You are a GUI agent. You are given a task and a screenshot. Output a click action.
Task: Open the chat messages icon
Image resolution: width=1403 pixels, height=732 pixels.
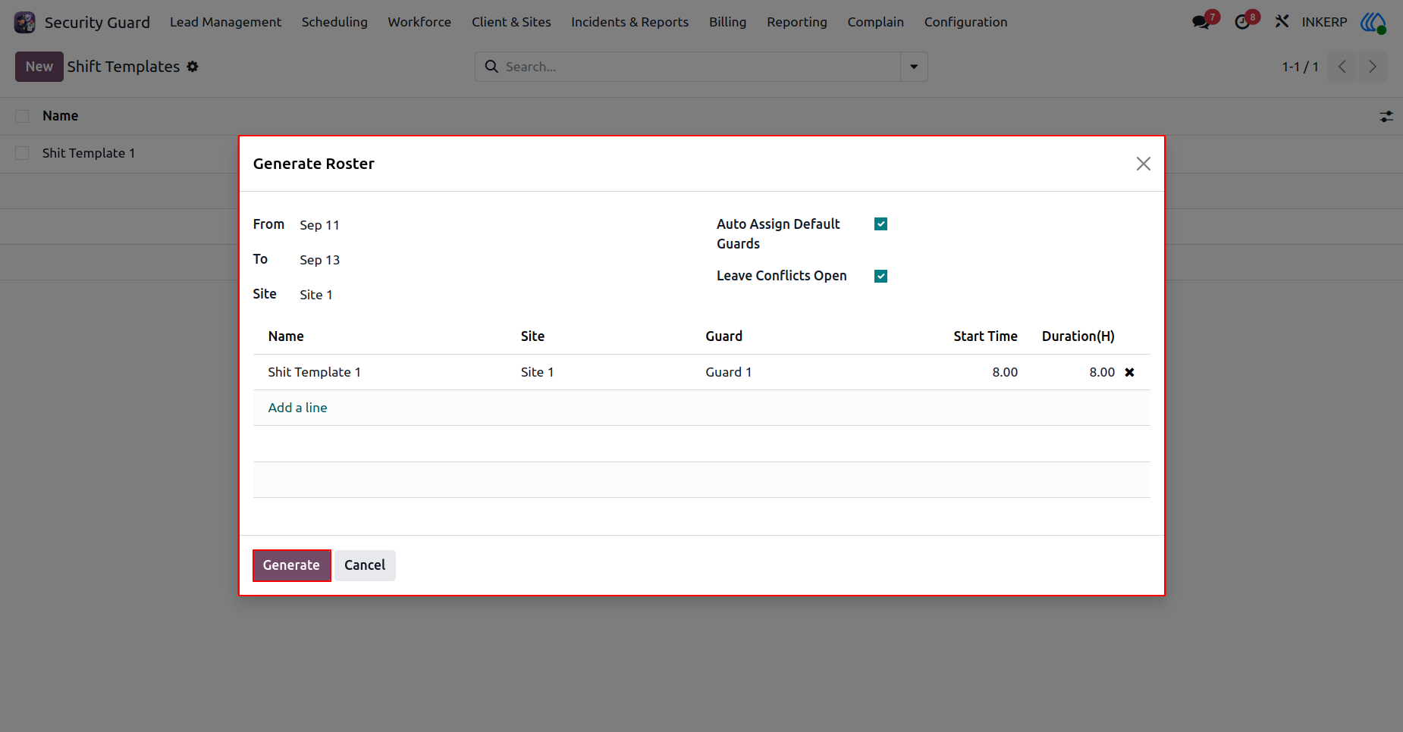1201,22
